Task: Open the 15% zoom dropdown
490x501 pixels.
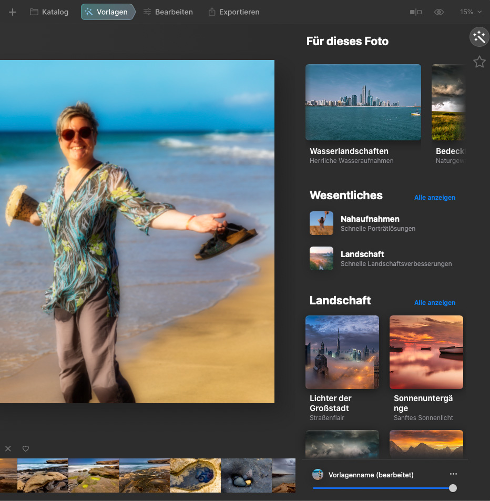Action: click(471, 12)
